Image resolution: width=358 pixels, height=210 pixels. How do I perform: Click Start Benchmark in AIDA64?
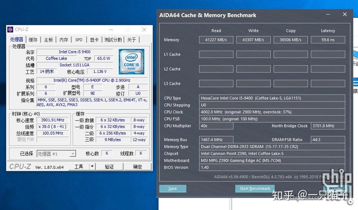tap(255, 188)
